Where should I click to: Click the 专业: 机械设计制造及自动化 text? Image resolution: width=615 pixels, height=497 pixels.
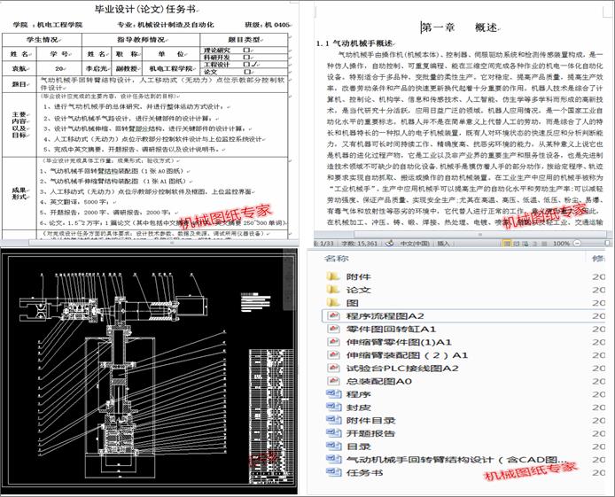click(x=166, y=25)
